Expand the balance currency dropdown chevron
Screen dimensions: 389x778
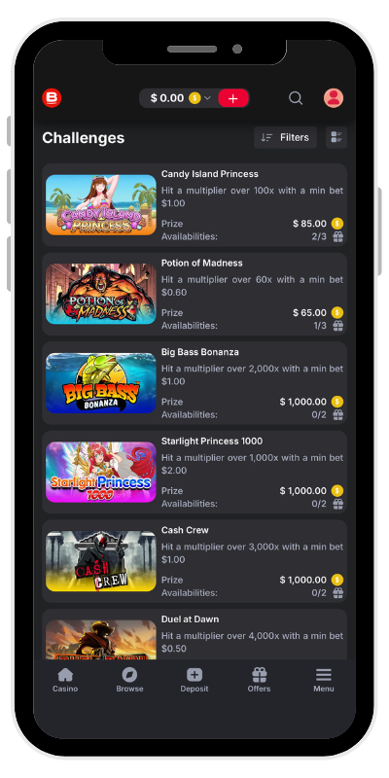[207, 98]
